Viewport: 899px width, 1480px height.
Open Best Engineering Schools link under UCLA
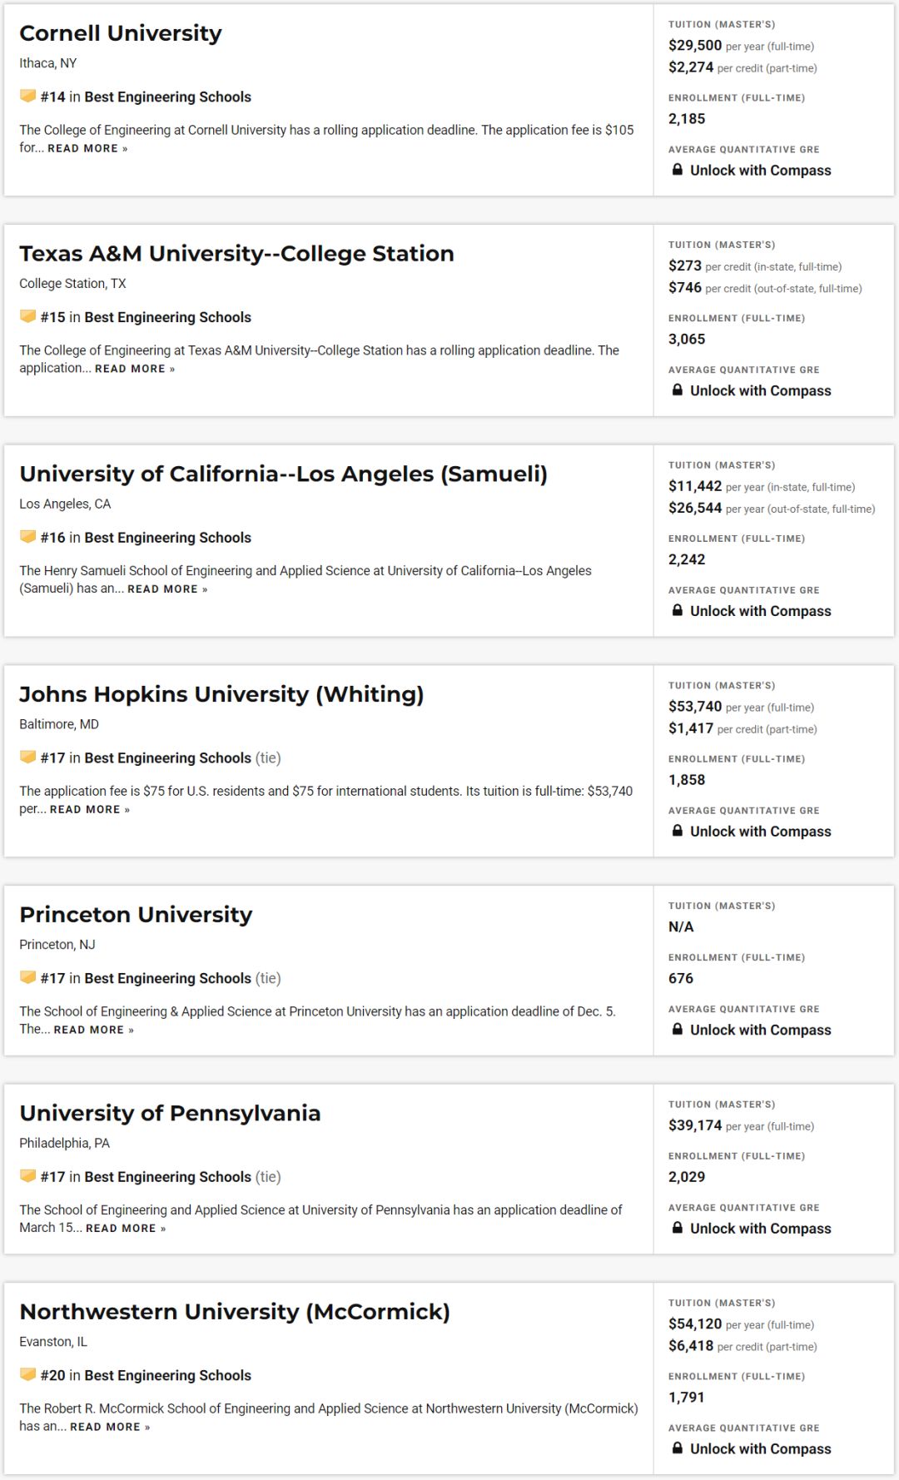coord(167,538)
